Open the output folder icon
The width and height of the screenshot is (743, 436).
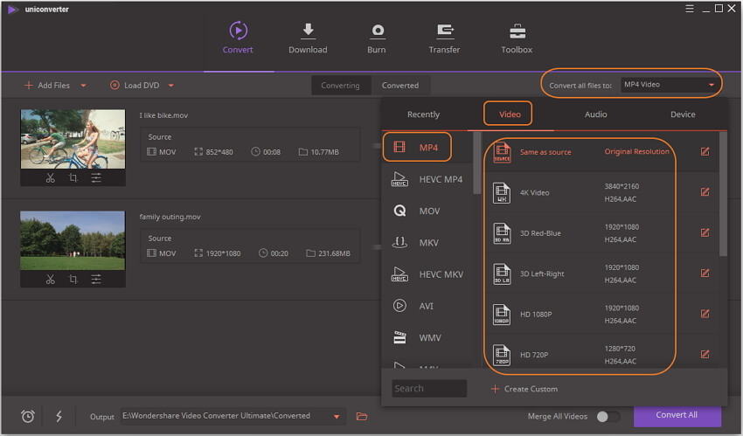point(362,417)
